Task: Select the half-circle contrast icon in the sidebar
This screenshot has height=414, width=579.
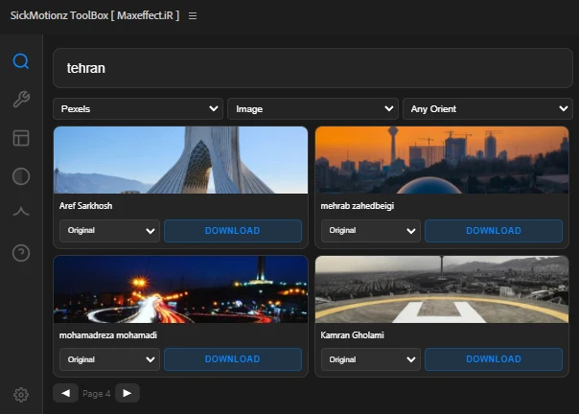Action: tap(21, 176)
